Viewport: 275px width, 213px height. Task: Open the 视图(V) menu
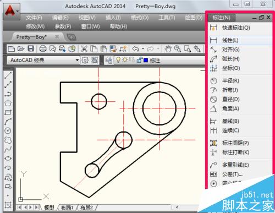(87, 18)
